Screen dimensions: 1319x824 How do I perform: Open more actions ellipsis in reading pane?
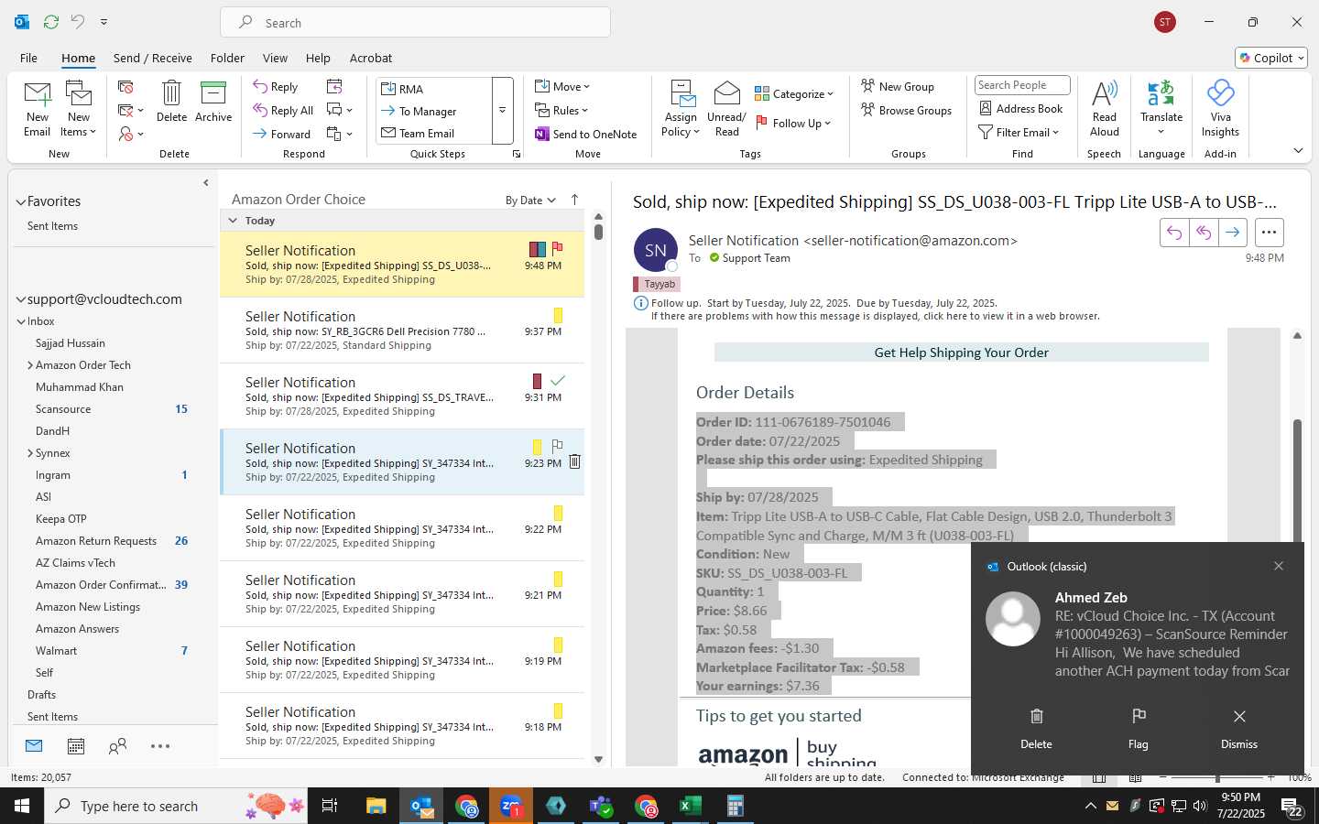pyautogui.click(x=1269, y=233)
